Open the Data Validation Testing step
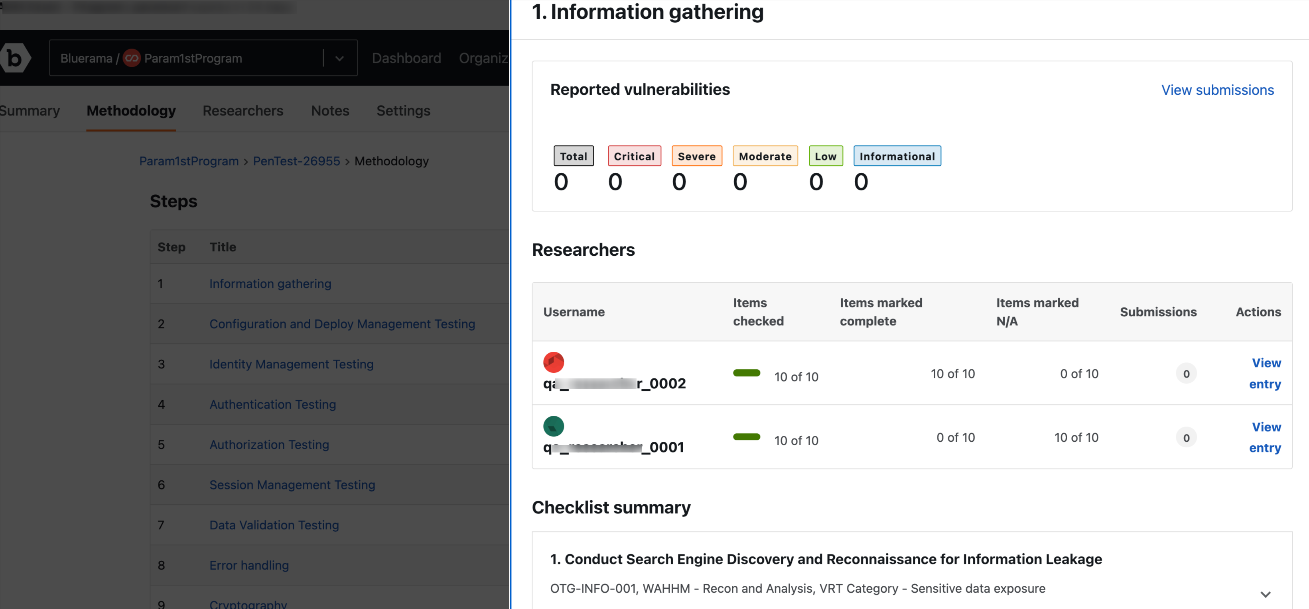1309x609 pixels. 274,525
